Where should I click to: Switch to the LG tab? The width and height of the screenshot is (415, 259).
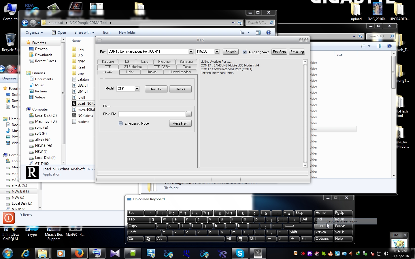(x=127, y=62)
